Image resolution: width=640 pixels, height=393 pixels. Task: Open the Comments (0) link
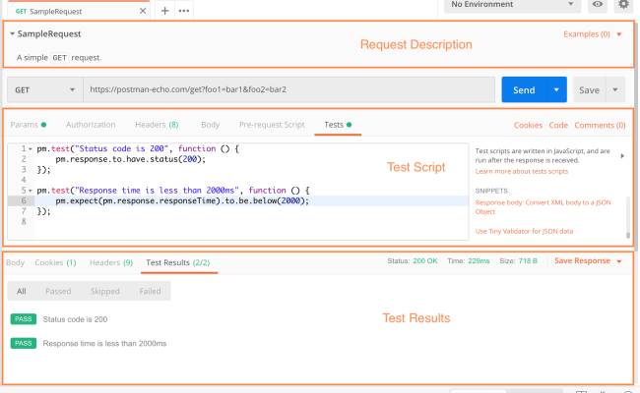pyautogui.click(x=600, y=125)
